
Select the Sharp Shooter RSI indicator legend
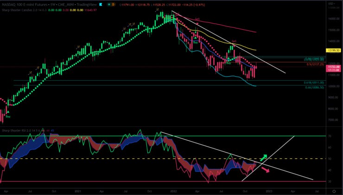21,130
